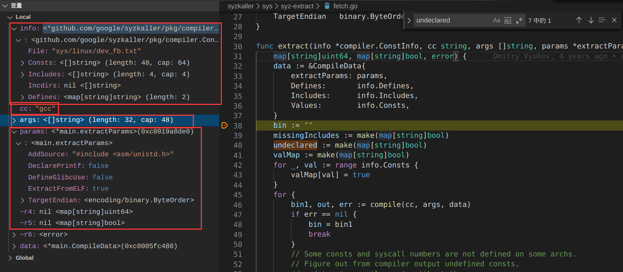Click the breakpoint marker on line 38
623x272 pixels.
(224, 126)
